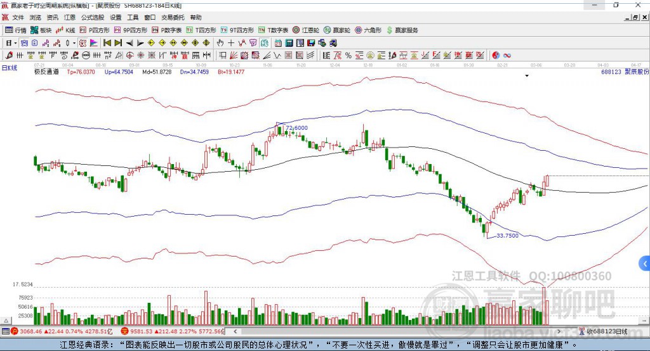The image size is (650, 351).
Task: Launch the 赢家轮 wheel tool
Action: tap(337, 30)
